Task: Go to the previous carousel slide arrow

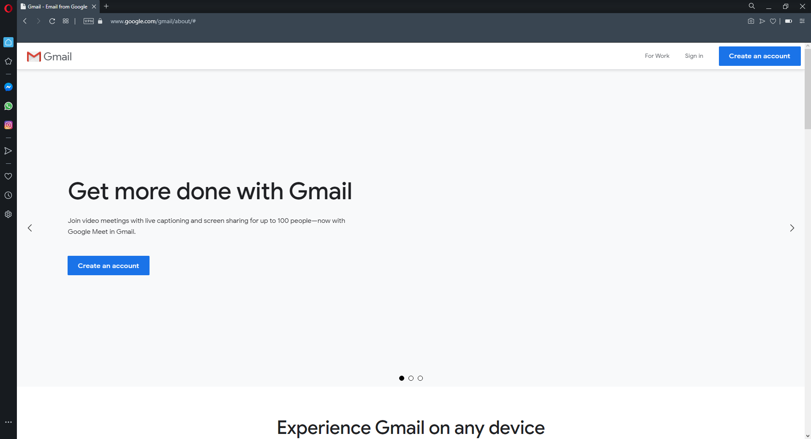Action: 30,228
